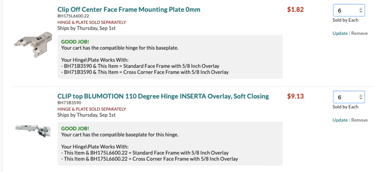Increase the mounting plate quantity with the up arrow
Viewport: 375px width, 172px height.
point(360,9)
